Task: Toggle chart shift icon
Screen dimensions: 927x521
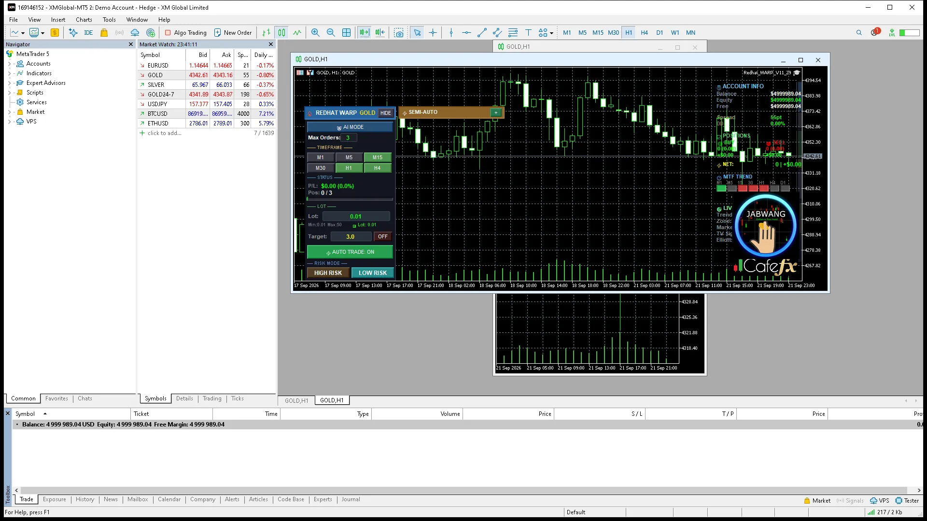Action: click(x=380, y=33)
